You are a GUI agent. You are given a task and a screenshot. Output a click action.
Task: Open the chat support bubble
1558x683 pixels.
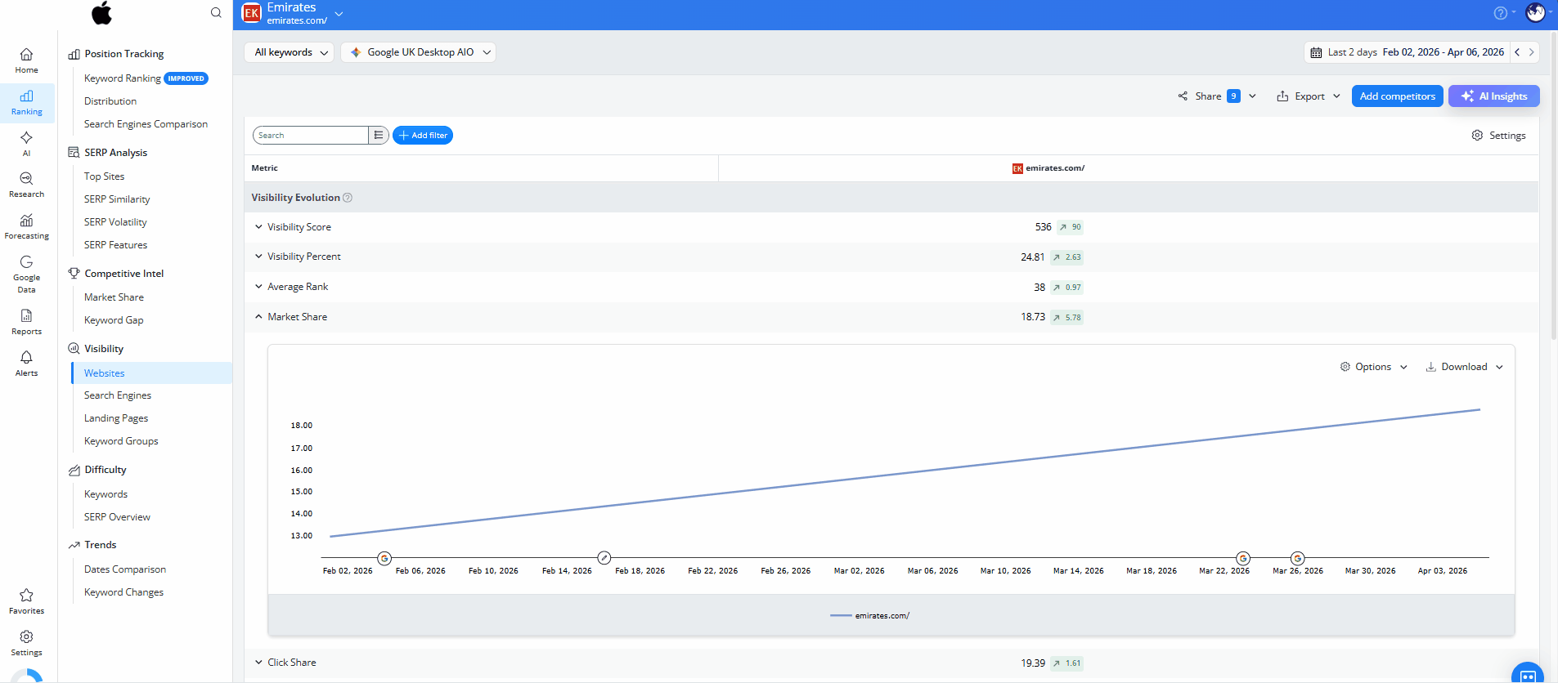[x=1527, y=675]
